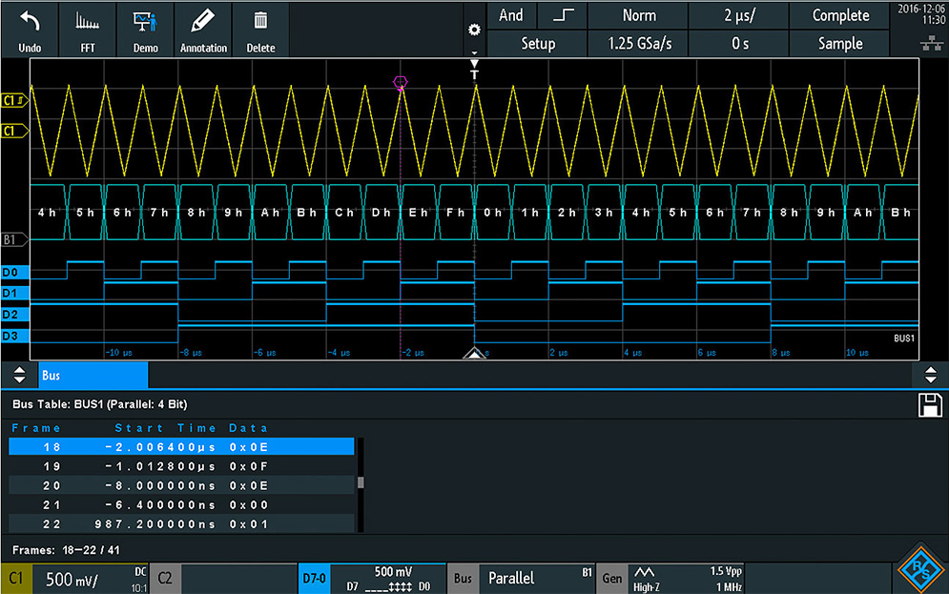Save bus table with floppy disk icon
Image resolution: width=949 pixels, height=594 pixels.
point(929,405)
